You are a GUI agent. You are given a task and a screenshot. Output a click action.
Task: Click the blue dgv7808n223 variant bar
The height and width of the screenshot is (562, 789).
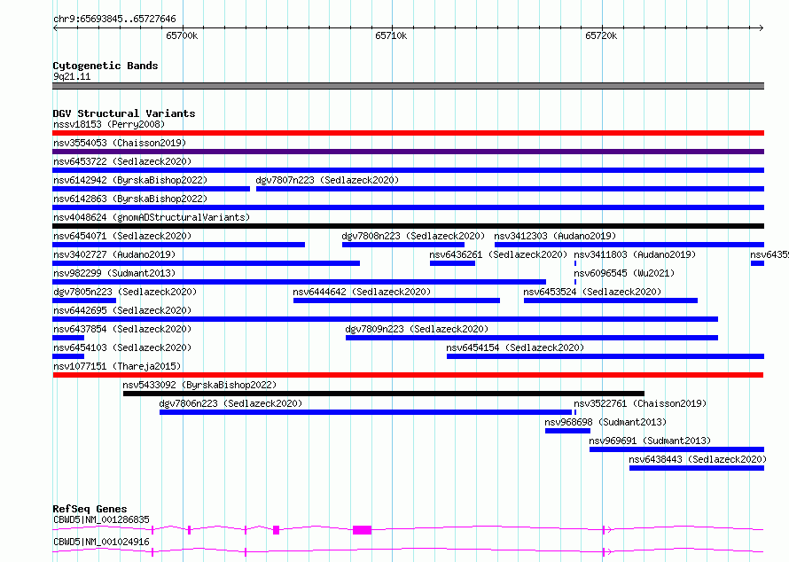403,245
